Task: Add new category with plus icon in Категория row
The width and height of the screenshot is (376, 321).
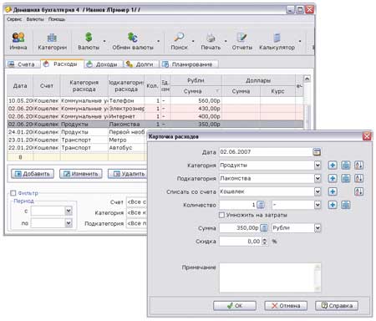Action: tap(333, 166)
